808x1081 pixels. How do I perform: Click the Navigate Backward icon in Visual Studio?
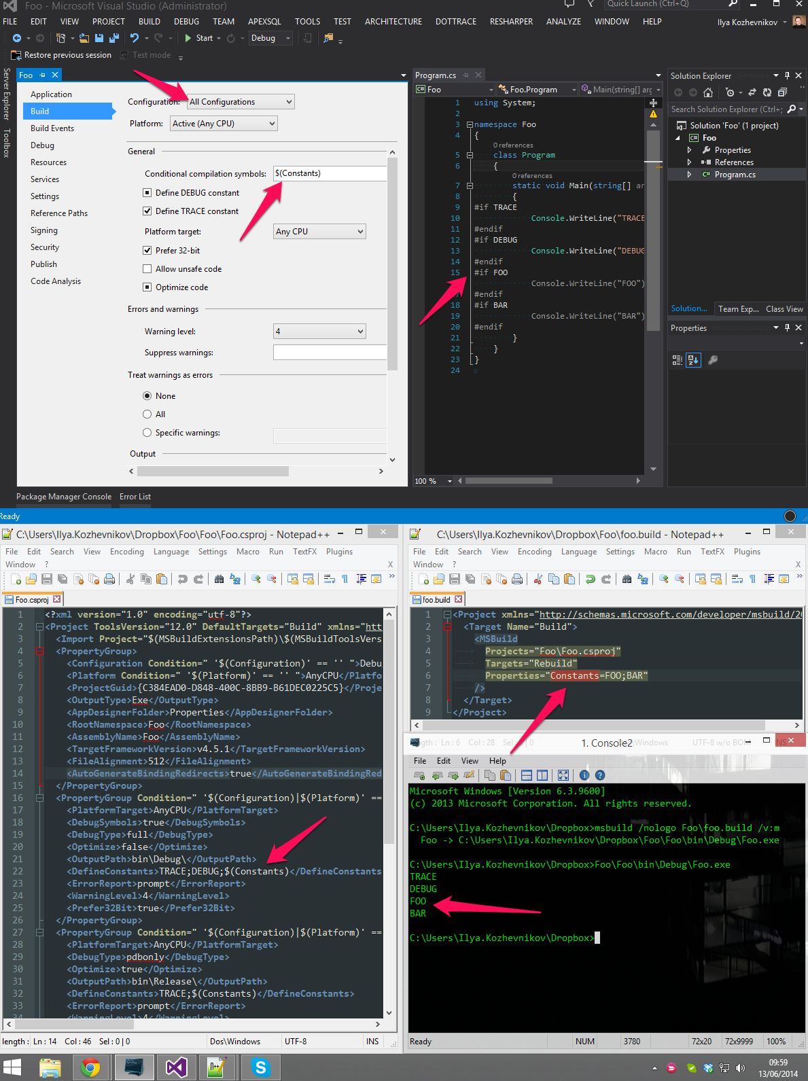click(x=17, y=38)
